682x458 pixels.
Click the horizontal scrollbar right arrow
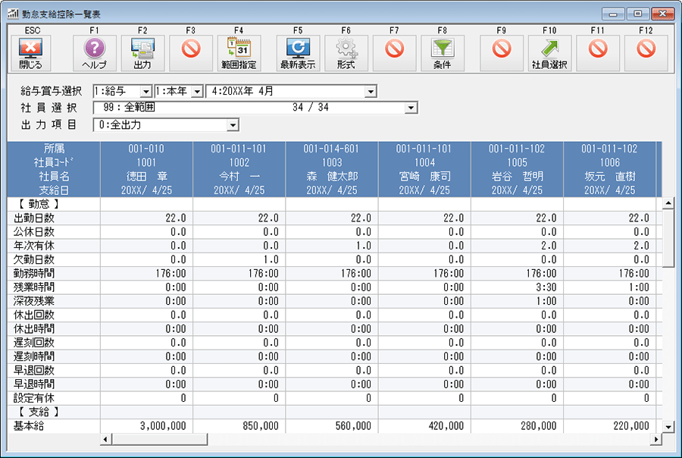(656, 439)
